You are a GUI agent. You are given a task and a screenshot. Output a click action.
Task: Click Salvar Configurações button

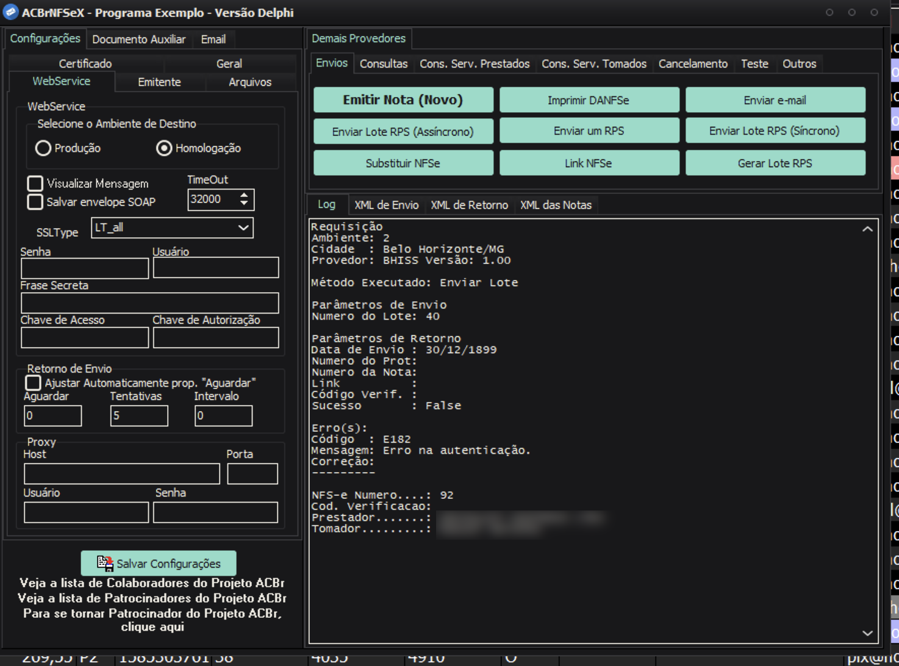[x=159, y=564]
